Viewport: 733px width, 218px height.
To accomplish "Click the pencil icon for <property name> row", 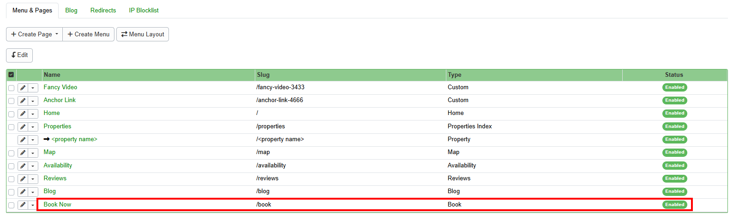I will coord(23,140).
